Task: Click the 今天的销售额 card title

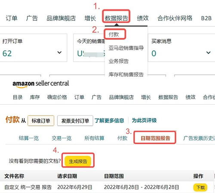Action: point(91,41)
